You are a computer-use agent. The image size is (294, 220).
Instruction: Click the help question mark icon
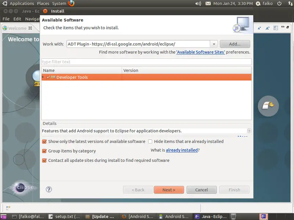click(49, 190)
